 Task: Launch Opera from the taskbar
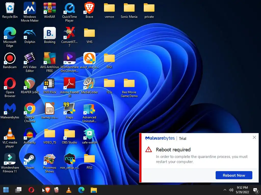tap(31, 190)
